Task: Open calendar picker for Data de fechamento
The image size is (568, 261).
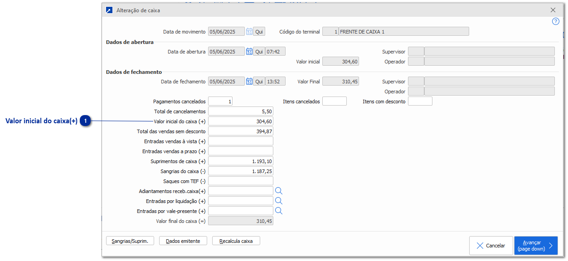Action: pos(249,82)
